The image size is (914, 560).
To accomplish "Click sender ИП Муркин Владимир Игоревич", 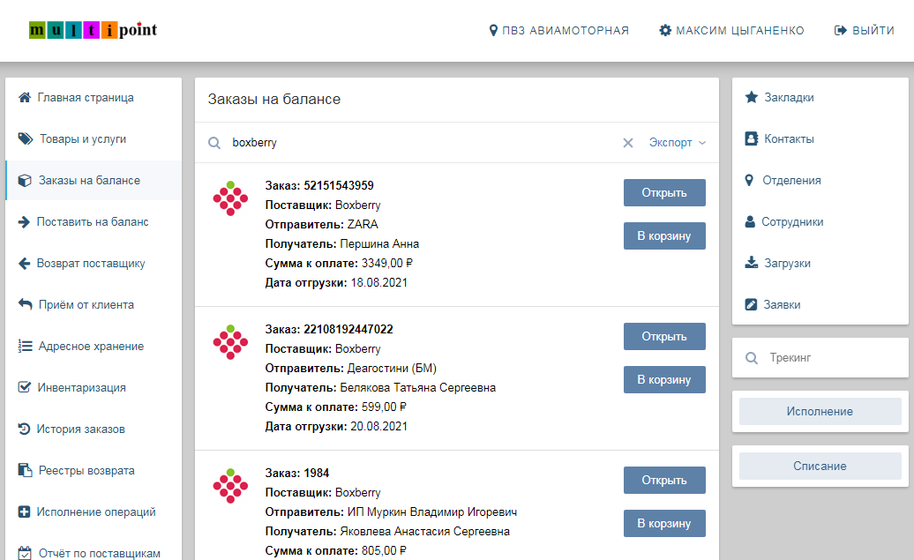I will point(432,511).
